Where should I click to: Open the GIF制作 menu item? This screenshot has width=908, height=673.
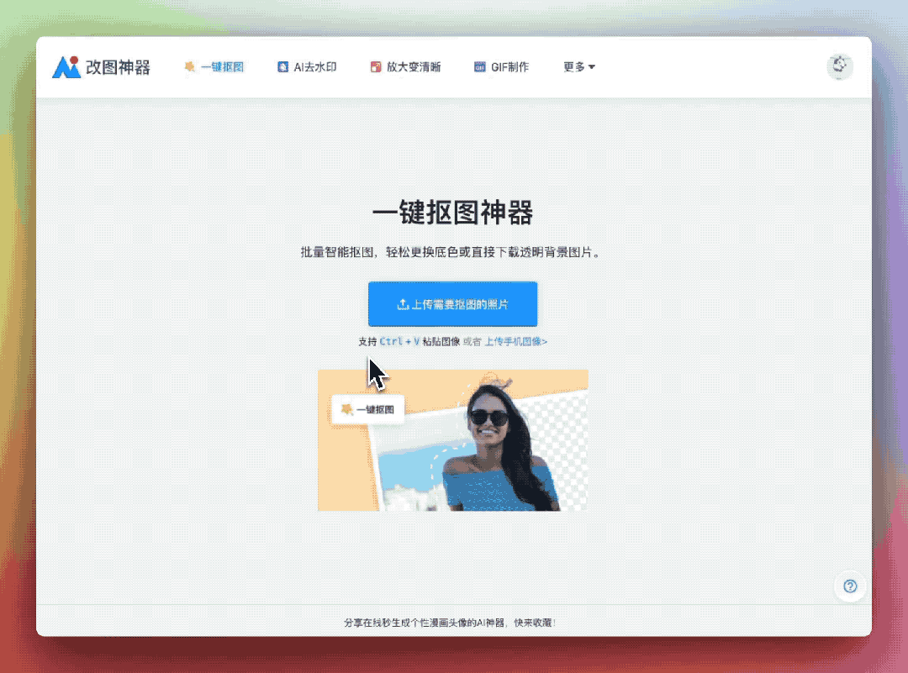tap(501, 66)
